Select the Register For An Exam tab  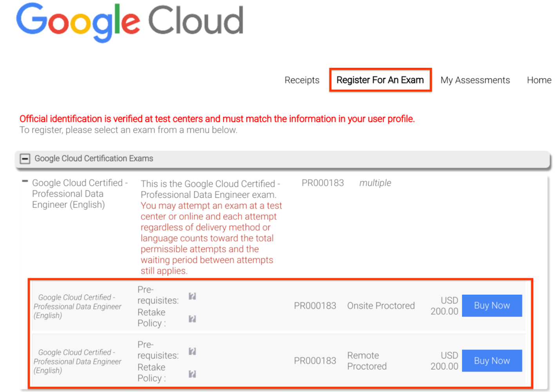pyautogui.click(x=380, y=80)
